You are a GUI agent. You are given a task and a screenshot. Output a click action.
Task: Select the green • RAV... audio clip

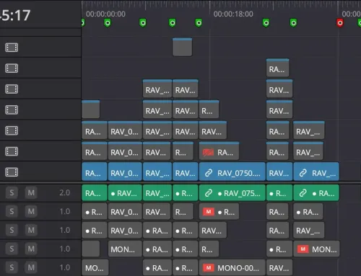(x=125, y=193)
